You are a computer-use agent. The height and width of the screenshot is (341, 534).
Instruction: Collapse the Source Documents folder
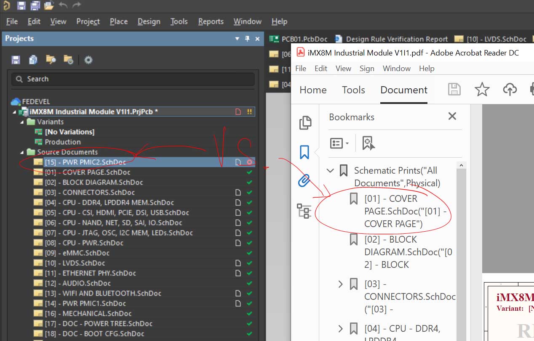(22, 152)
